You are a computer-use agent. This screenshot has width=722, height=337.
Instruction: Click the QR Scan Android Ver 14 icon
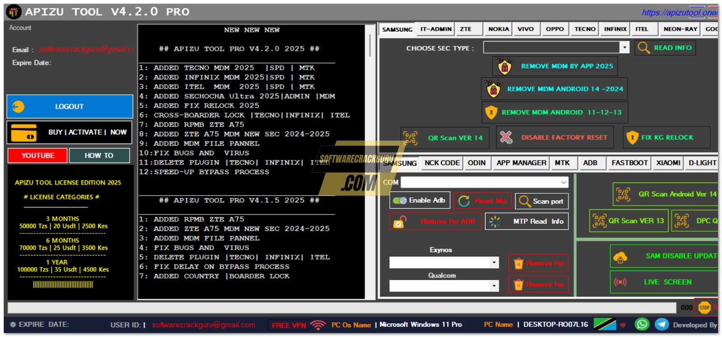623,195
